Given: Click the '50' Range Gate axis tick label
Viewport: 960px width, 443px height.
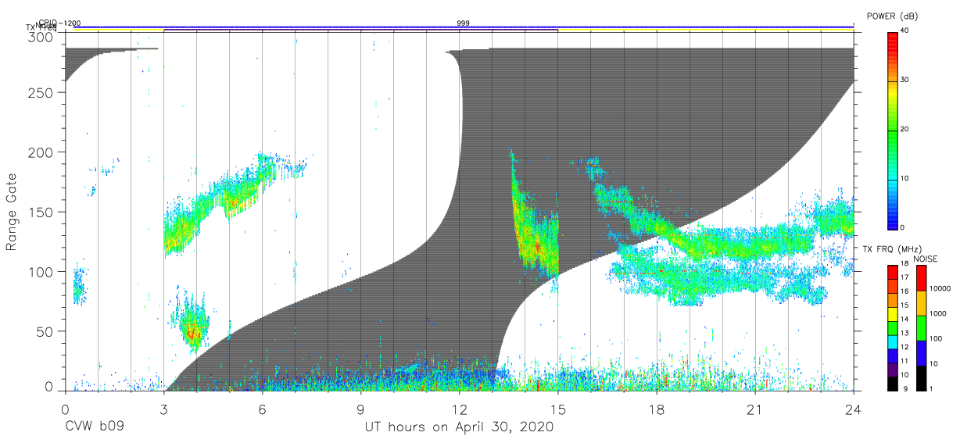Looking at the screenshot, I should click(46, 331).
